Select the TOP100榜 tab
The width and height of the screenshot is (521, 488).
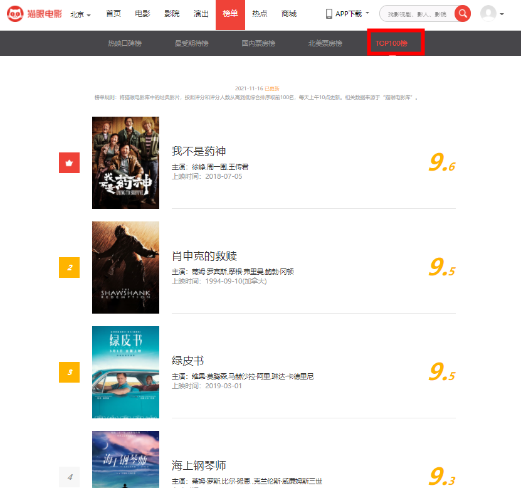(x=391, y=43)
